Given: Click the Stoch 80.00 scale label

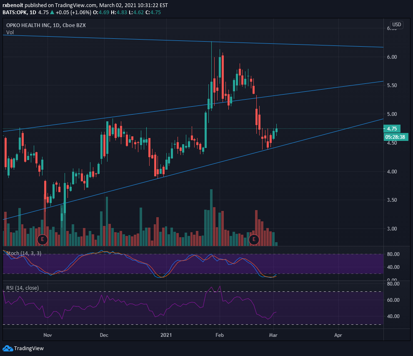Looking at the screenshot, I should pyautogui.click(x=393, y=254).
